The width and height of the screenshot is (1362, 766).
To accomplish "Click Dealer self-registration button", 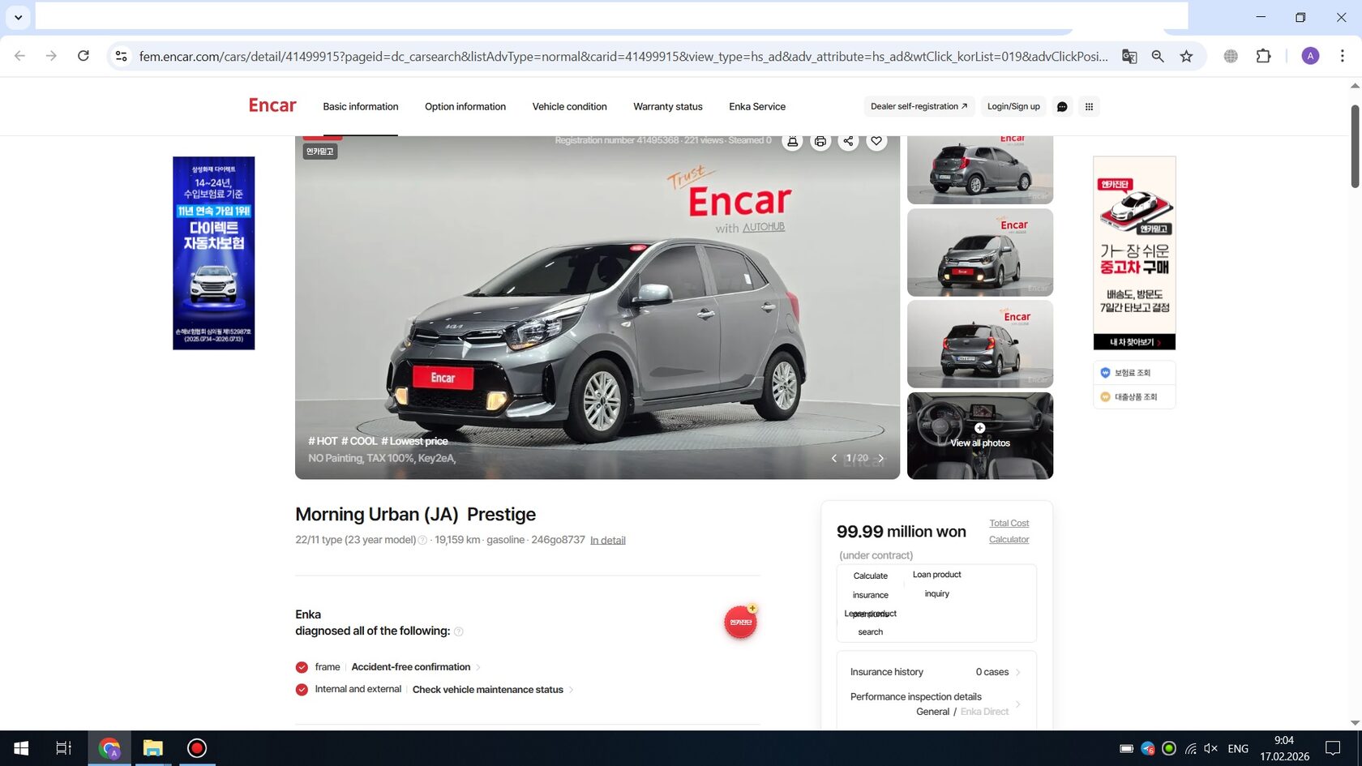I will coord(919,106).
